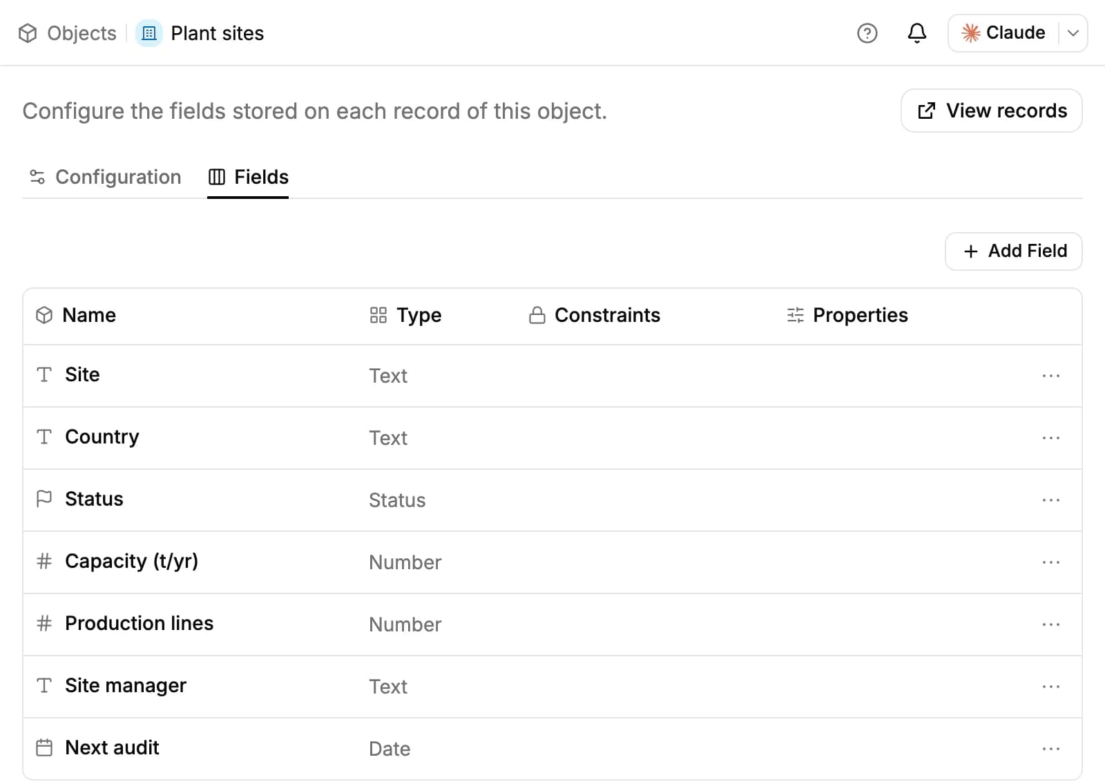Open more options for Next audit row
This screenshot has width=1105, height=782.
[1050, 749]
